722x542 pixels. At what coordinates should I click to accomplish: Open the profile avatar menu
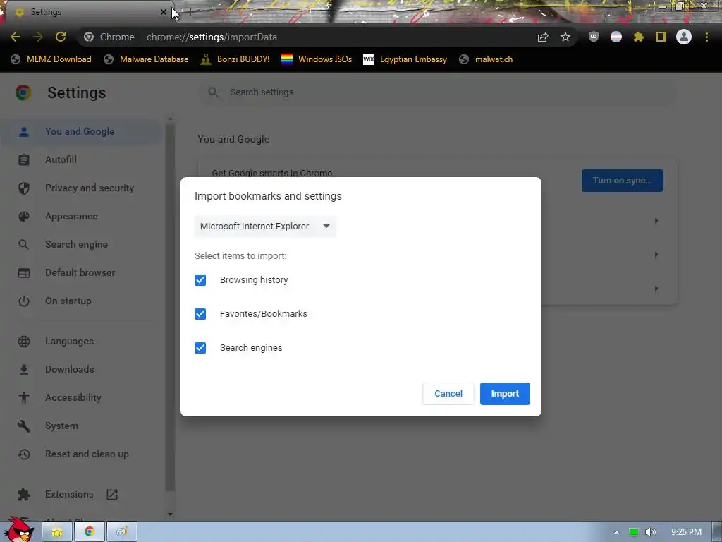(684, 37)
